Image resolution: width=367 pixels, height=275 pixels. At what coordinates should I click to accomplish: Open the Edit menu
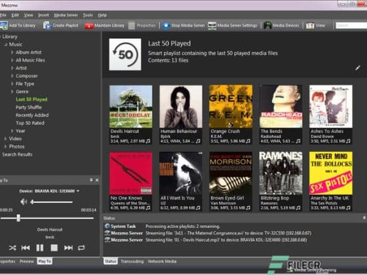(x=15, y=15)
